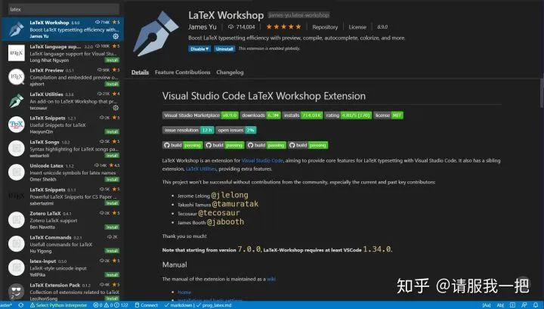Click Select Python Interpreter in status bar
Image resolution: width=544 pixels, height=309 pixels.
coord(58,305)
